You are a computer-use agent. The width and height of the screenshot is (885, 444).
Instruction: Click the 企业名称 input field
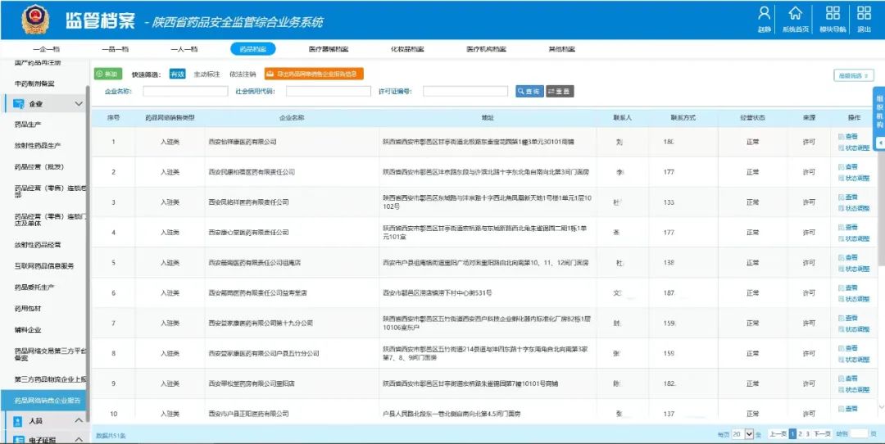pyautogui.click(x=185, y=91)
